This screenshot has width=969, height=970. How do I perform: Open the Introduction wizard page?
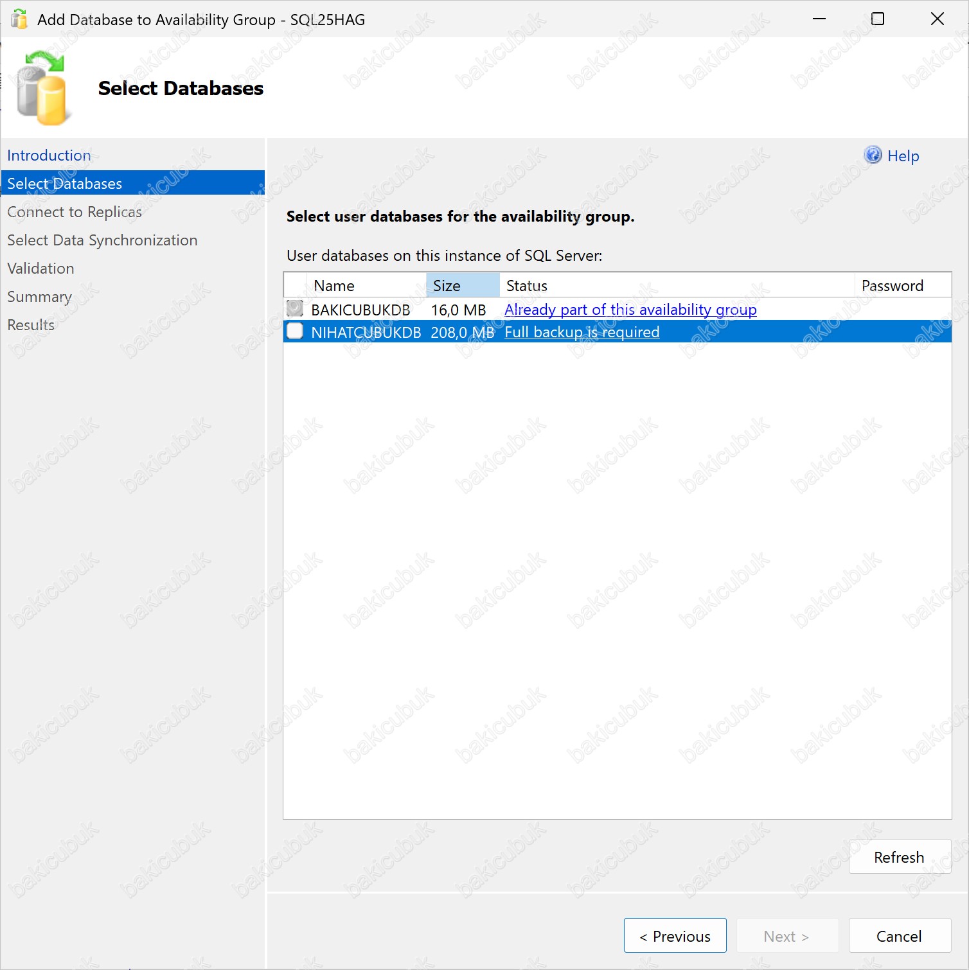click(x=49, y=155)
